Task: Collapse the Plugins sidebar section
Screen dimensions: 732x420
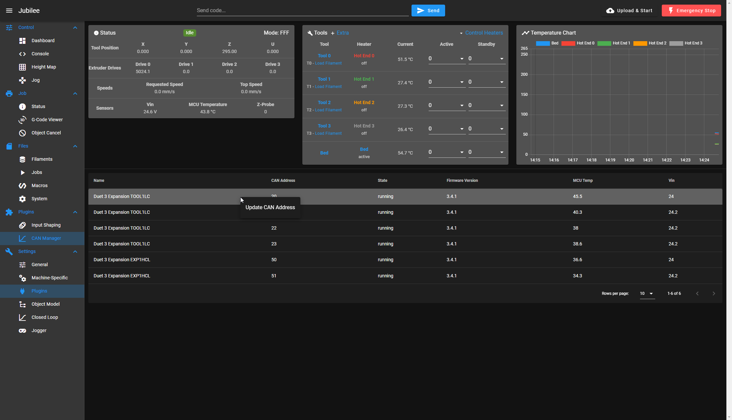Action: [x=75, y=212]
